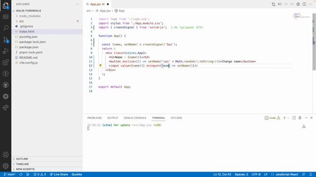Click the main* branch in status bar
This screenshot has height=177, width=316.
[x=9, y=175]
